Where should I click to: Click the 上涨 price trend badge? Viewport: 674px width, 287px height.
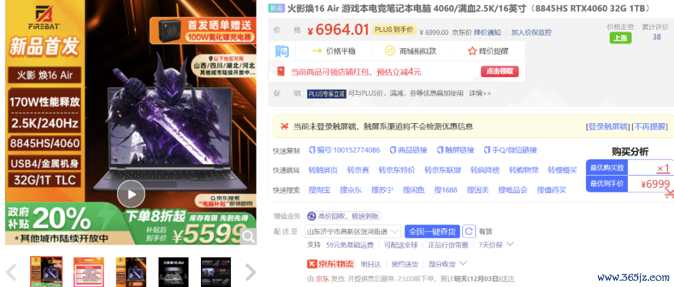click(620, 38)
